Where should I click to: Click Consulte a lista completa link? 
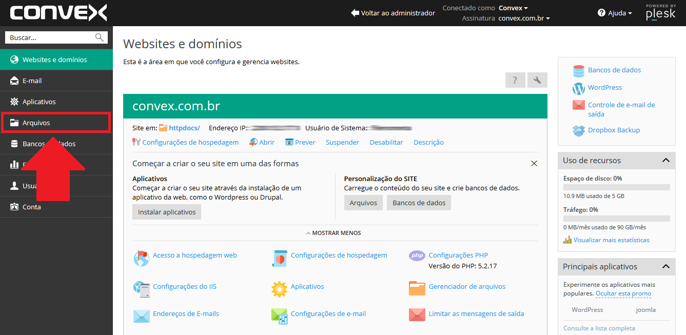click(x=599, y=328)
